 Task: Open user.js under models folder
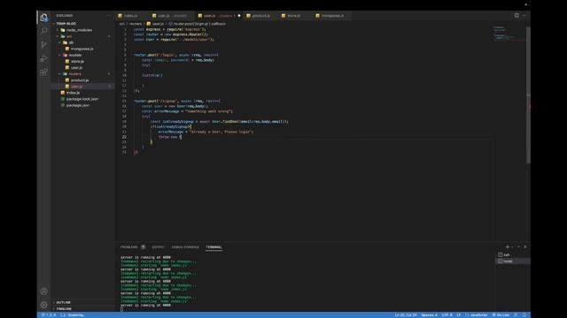[x=76, y=67]
